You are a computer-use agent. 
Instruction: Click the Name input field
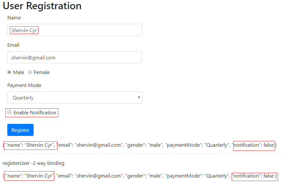coord(75,30)
